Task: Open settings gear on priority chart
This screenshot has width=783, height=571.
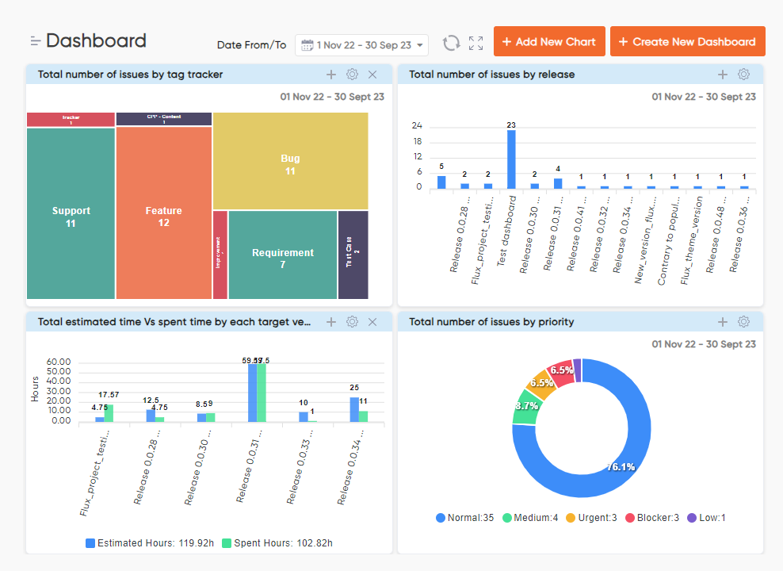Action: (743, 322)
